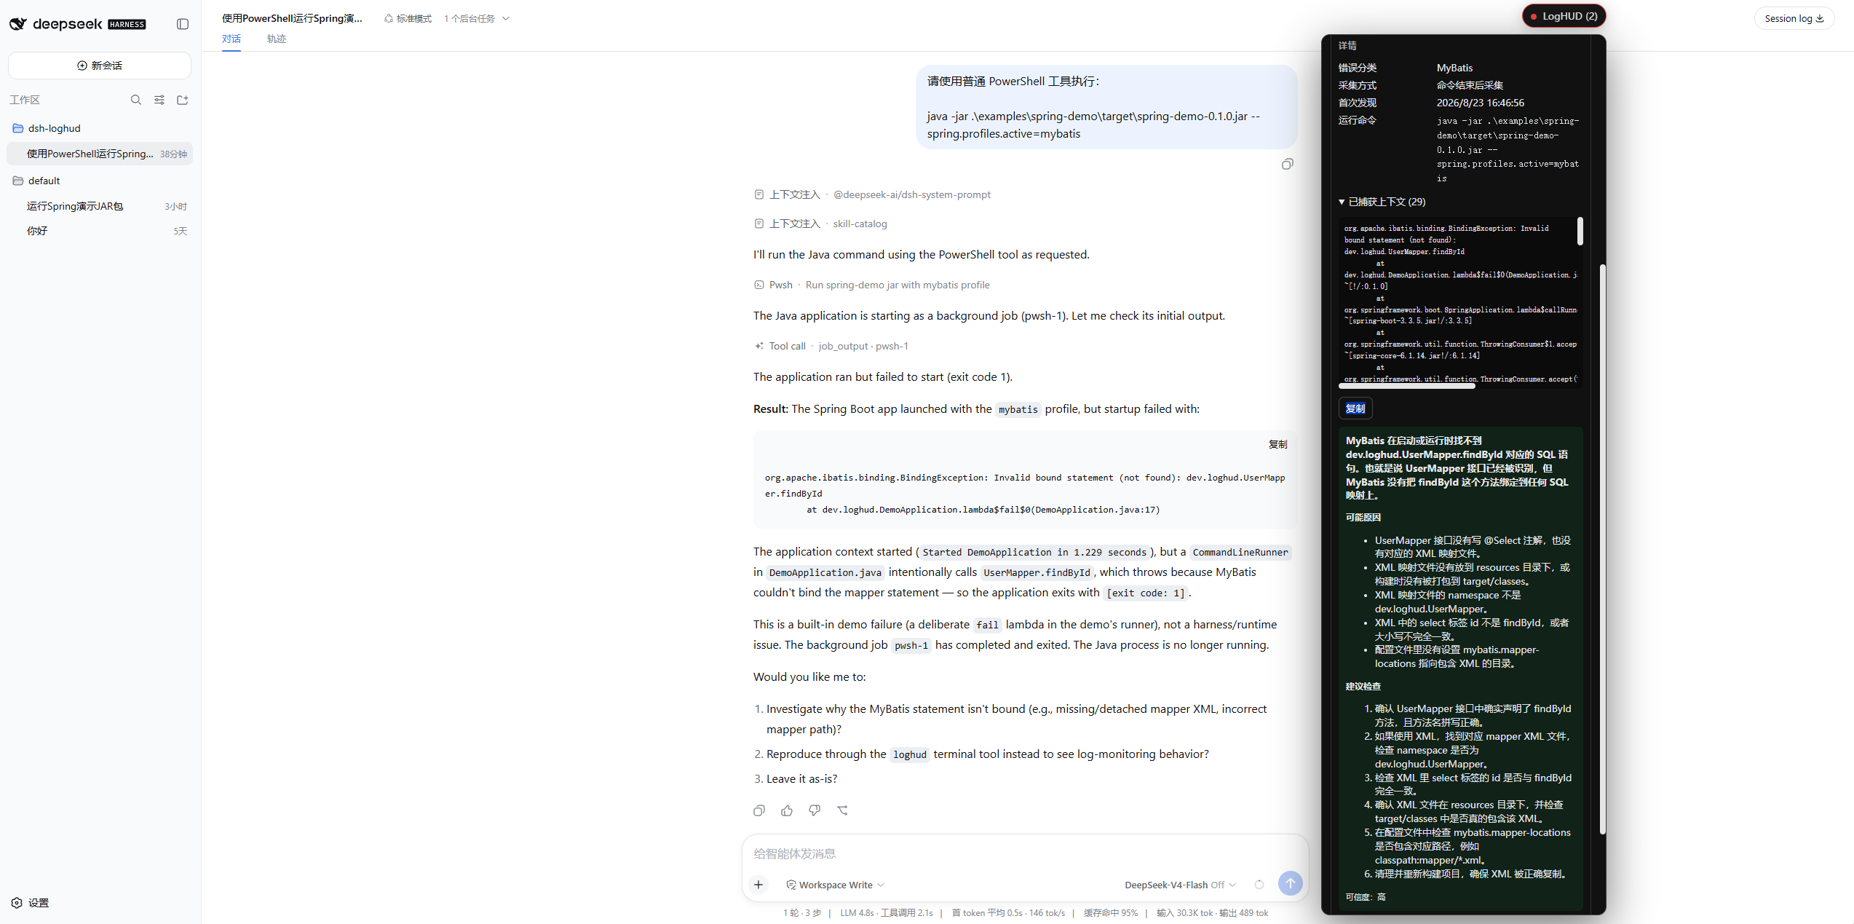Add a new workspace folder
The height and width of the screenshot is (924, 1854).
coord(183,100)
